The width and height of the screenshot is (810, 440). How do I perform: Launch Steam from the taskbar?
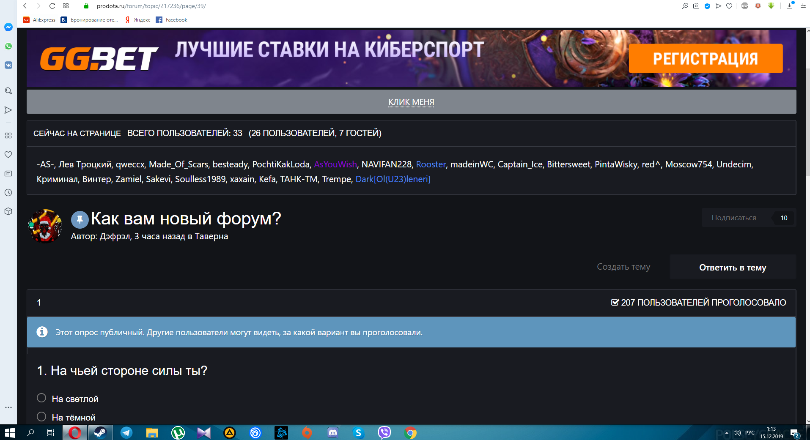click(100, 432)
